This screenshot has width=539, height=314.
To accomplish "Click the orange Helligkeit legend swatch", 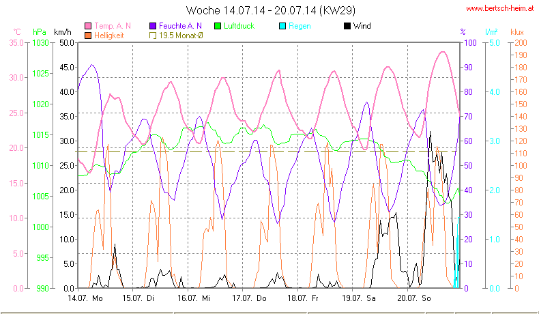I will (x=88, y=35).
